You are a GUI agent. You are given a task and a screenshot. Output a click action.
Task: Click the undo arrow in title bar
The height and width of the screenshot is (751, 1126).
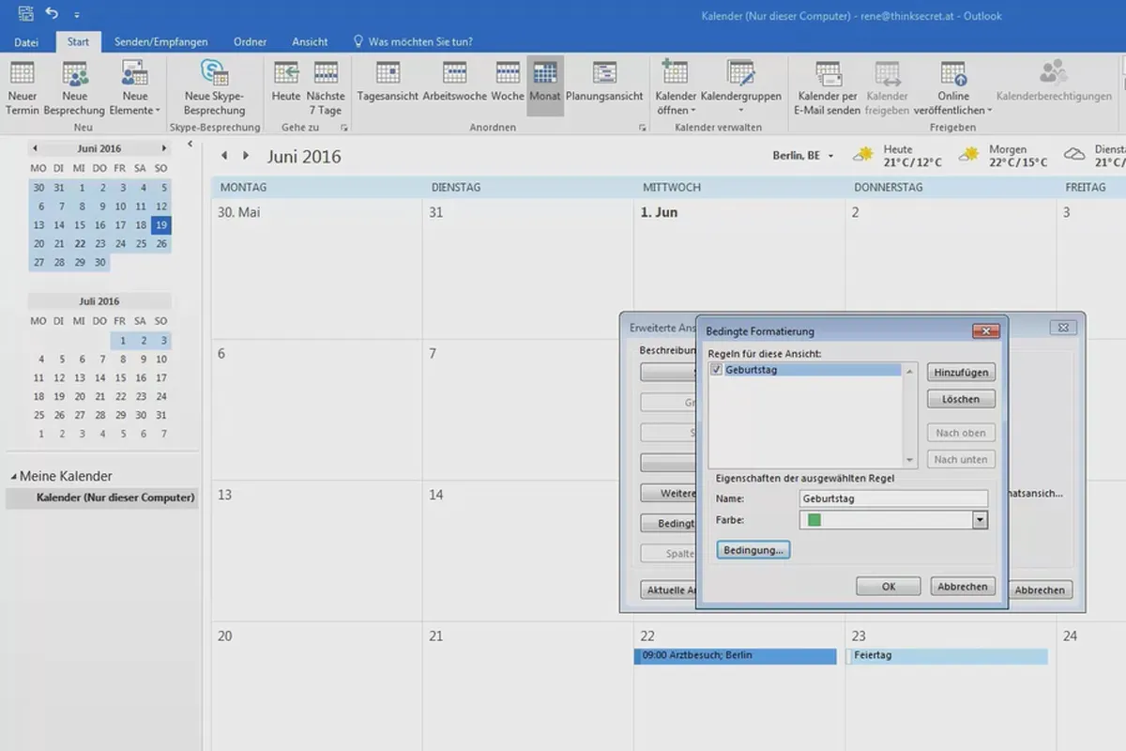(53, 13)
